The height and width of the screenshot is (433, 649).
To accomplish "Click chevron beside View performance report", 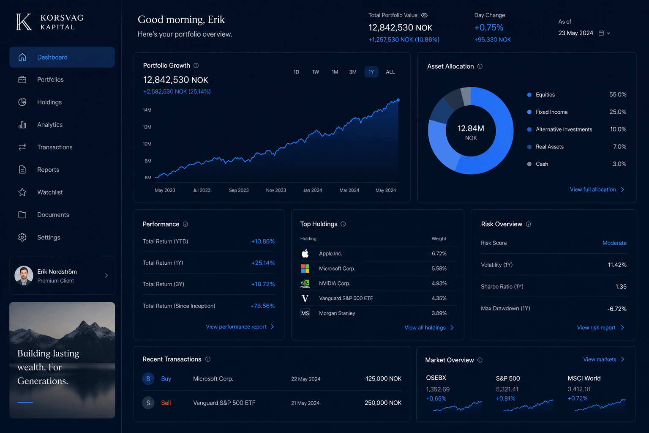I will click(273, 327).
